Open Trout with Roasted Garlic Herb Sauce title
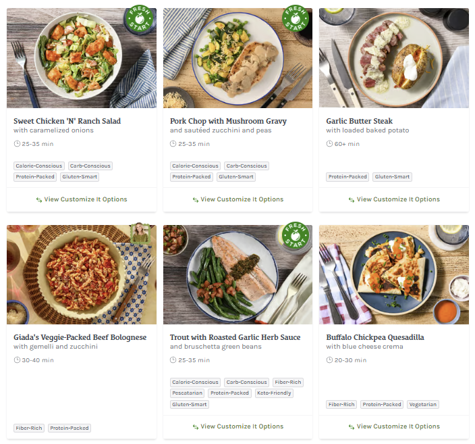475x444 pixels. tap(235, 337)
